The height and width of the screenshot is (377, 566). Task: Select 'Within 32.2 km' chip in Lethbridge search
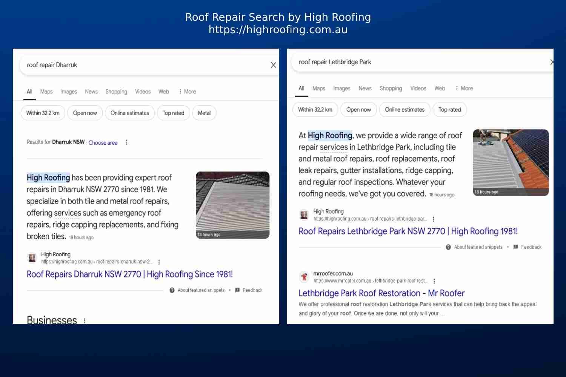point(315,109)
